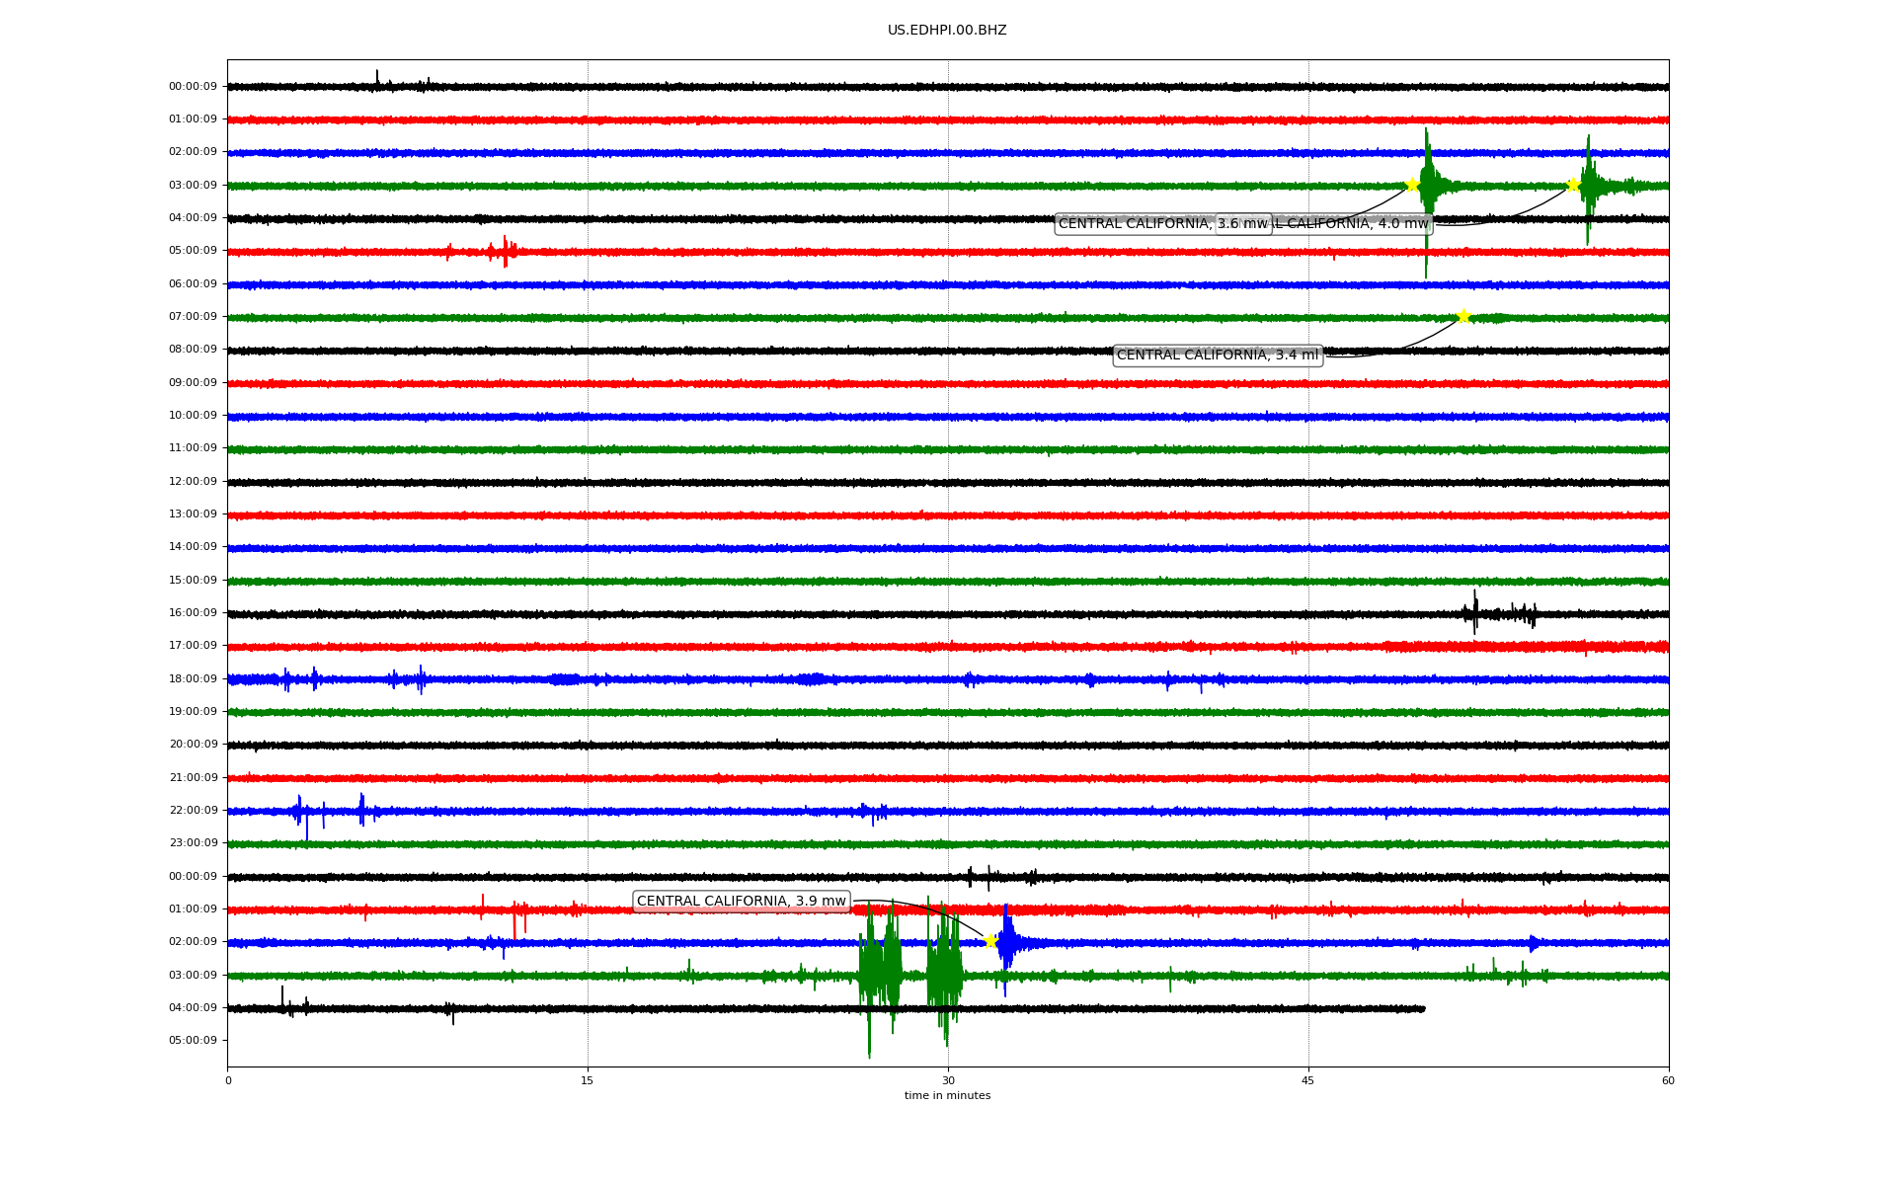Click the CENTRAL CALIFORNIA, 3.9 mw label box

click(x=741, y=902)
